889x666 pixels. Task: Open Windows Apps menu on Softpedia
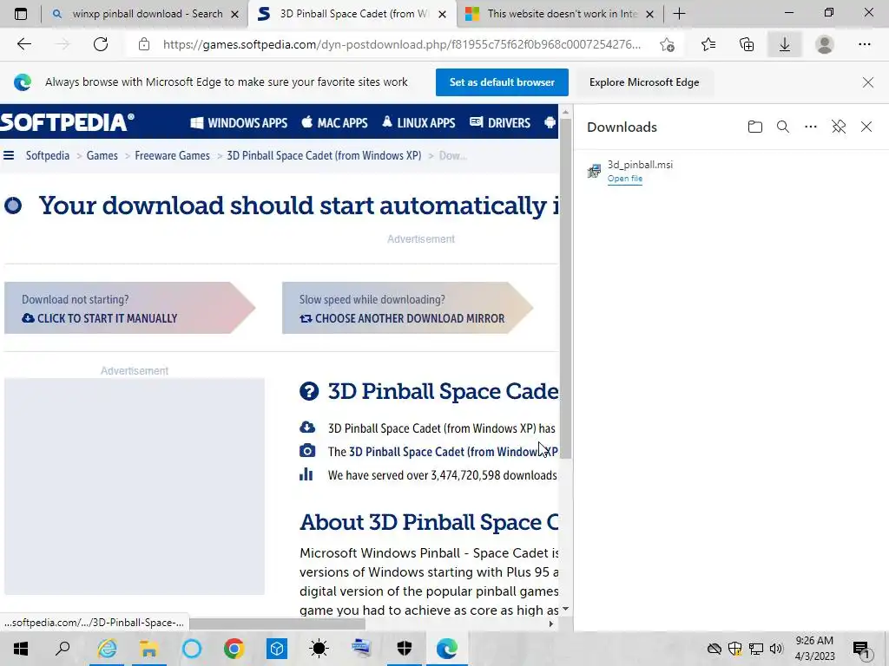coord(239,123)
